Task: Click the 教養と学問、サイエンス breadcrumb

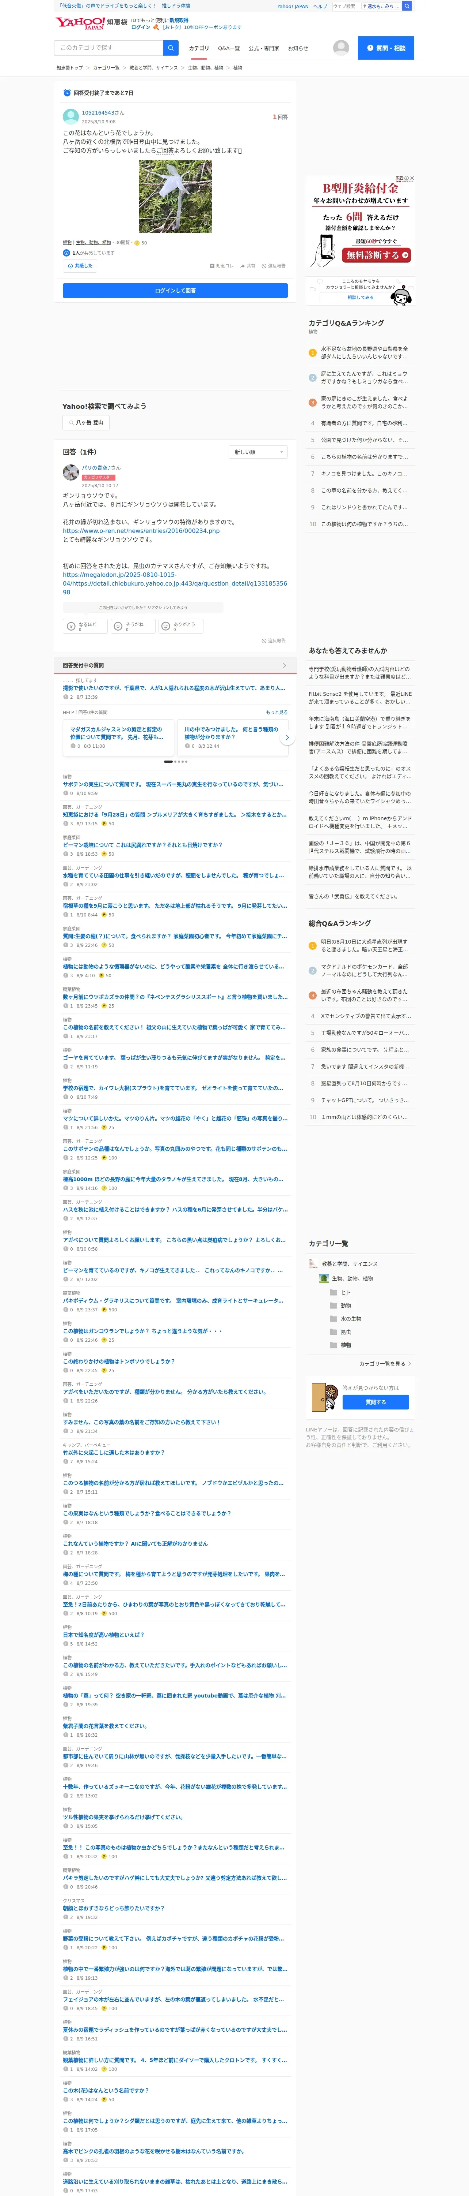Action: 153,67
